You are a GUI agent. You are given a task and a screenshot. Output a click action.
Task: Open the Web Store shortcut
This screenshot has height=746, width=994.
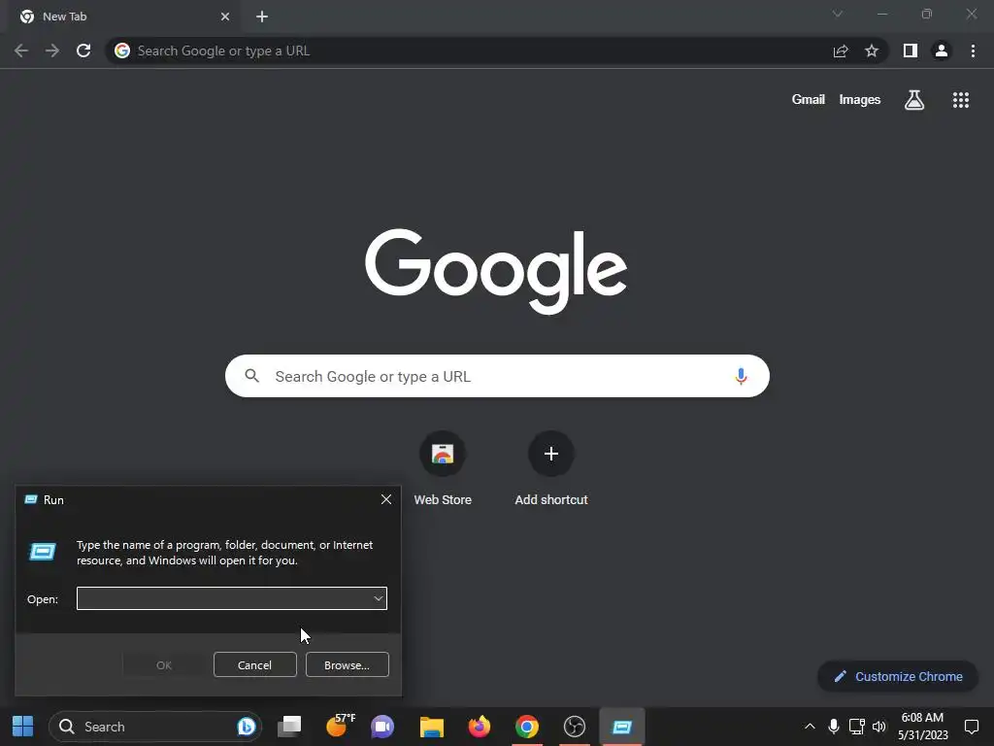pyautogui.click(x=443, y=468)
